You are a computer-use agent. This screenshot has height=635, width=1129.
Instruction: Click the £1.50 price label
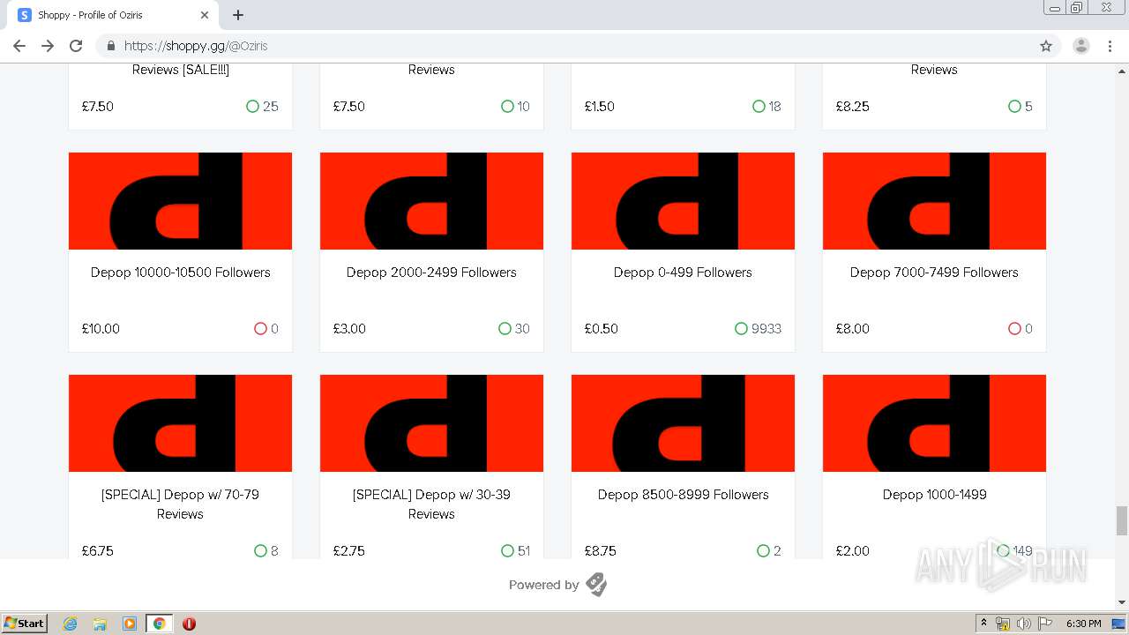[599, 107]
